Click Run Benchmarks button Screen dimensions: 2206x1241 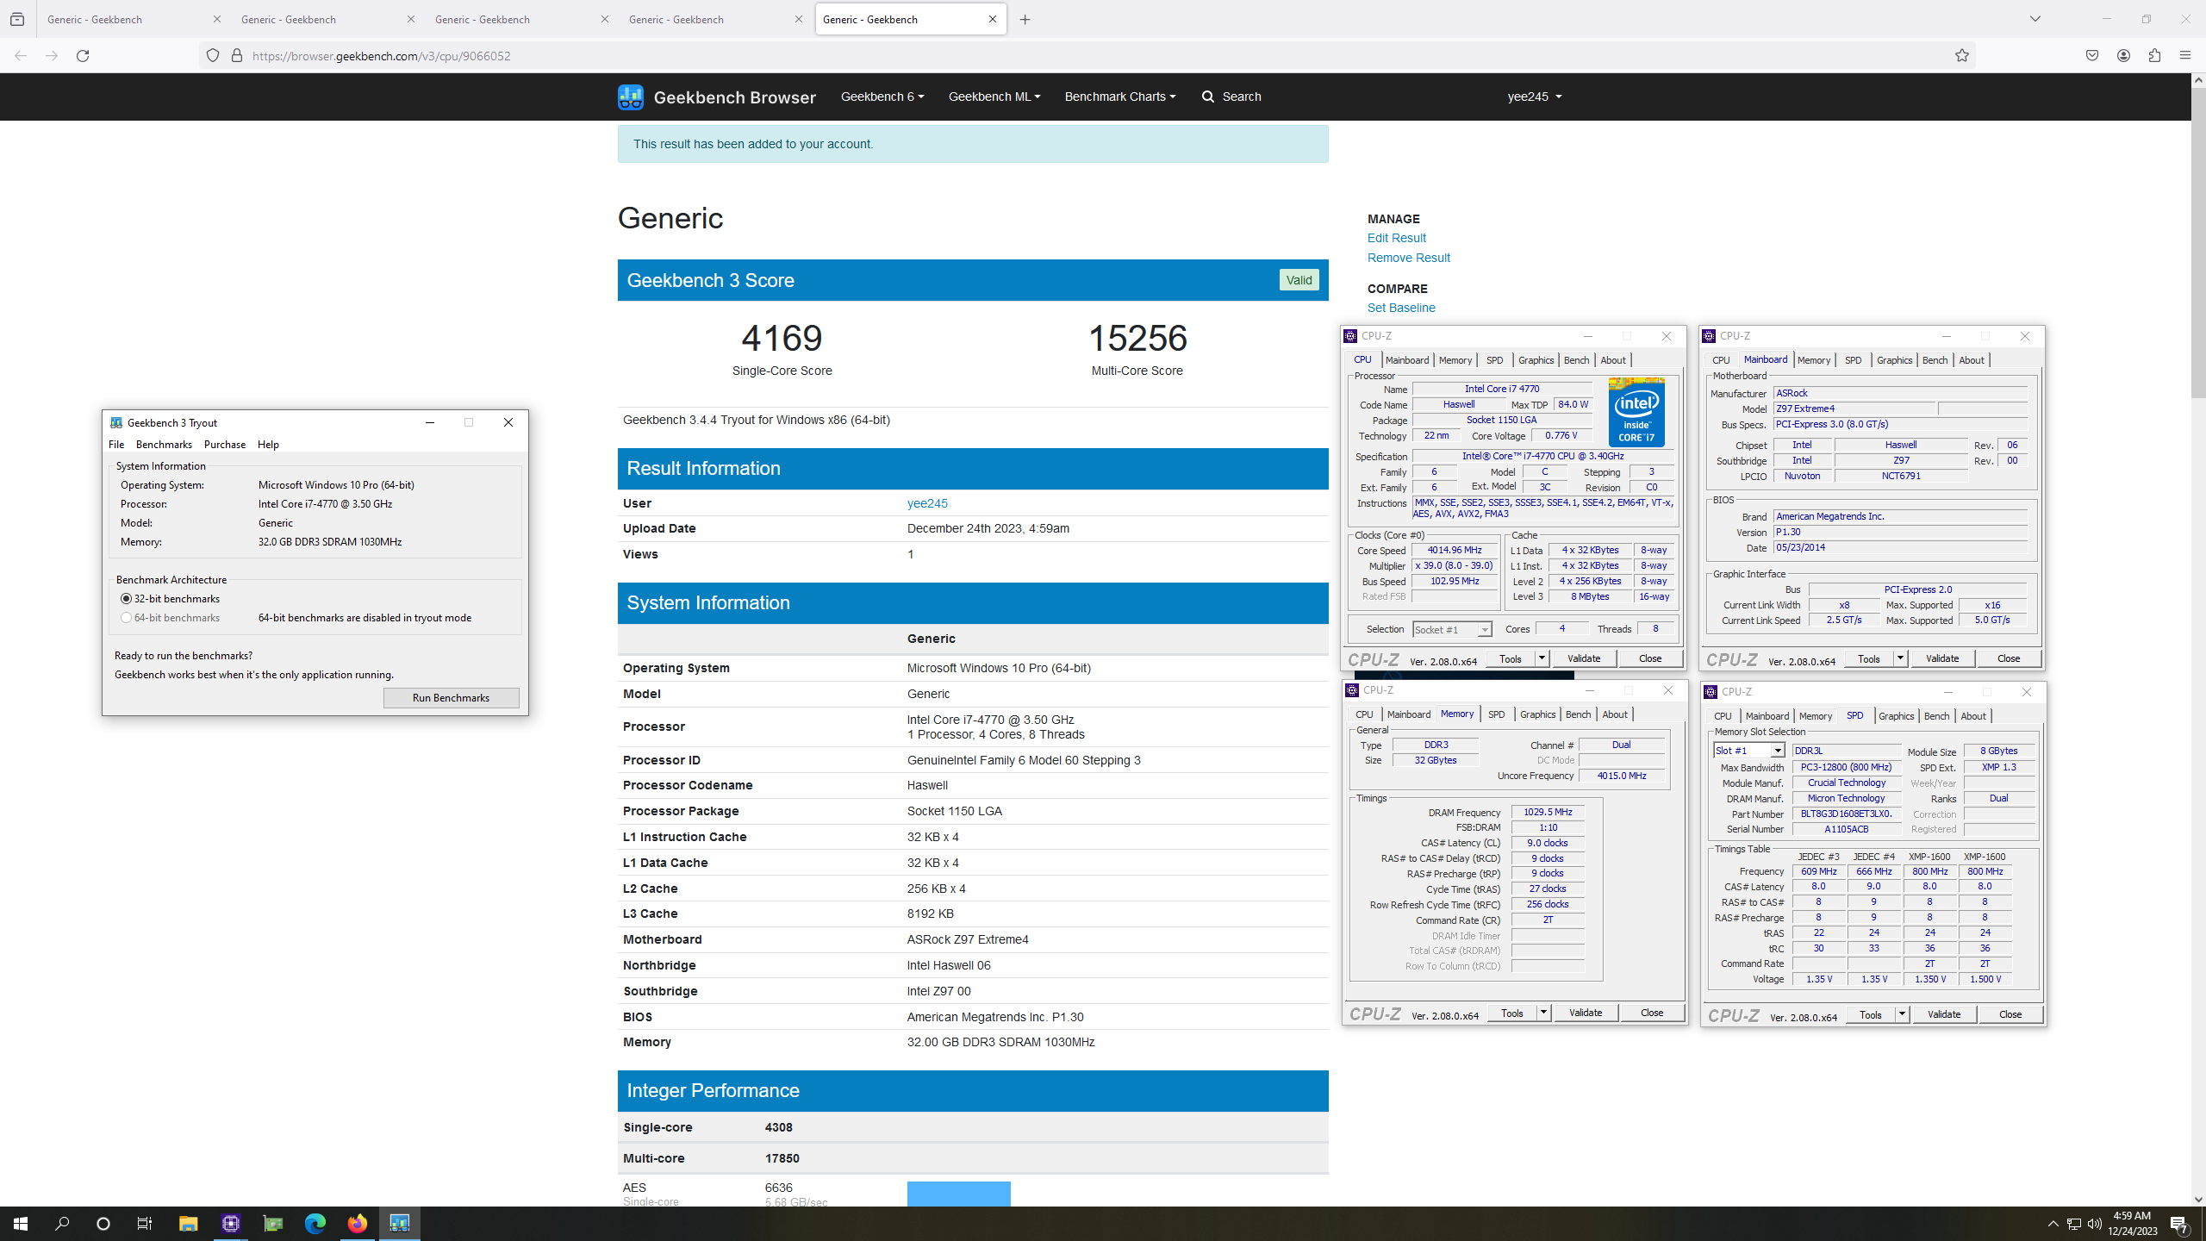(451, 698)
